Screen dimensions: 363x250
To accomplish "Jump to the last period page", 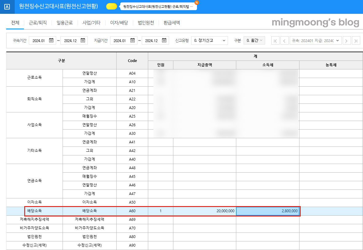I will point(357,40).
